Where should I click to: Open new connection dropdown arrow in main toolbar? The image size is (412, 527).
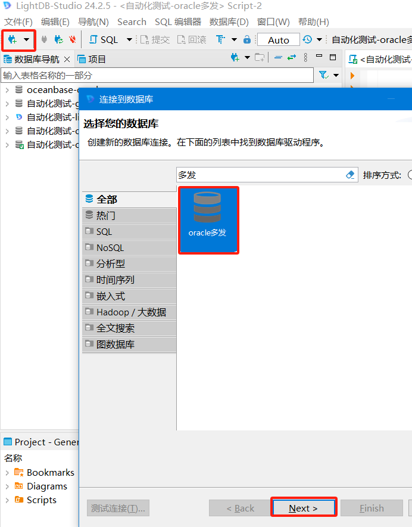pos(27,40)
